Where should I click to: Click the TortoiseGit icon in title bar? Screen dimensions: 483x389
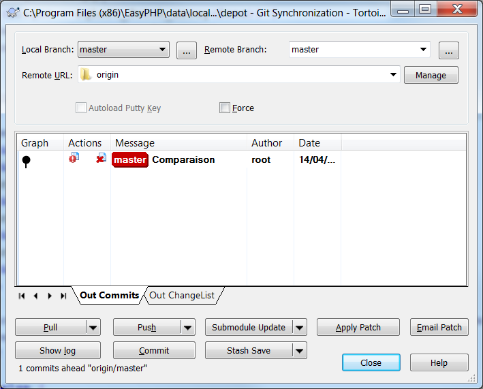tap(12, 10)
